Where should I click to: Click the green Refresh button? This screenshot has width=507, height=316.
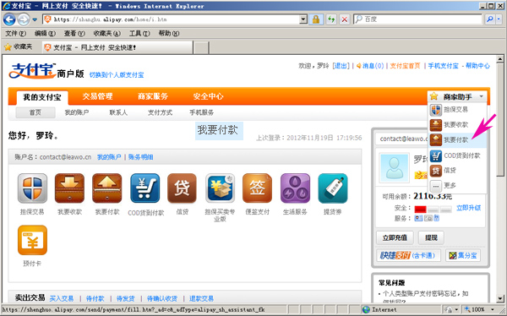click(330, 19)
